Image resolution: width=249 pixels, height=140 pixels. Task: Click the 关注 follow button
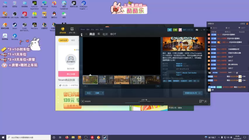pos(89,93)
